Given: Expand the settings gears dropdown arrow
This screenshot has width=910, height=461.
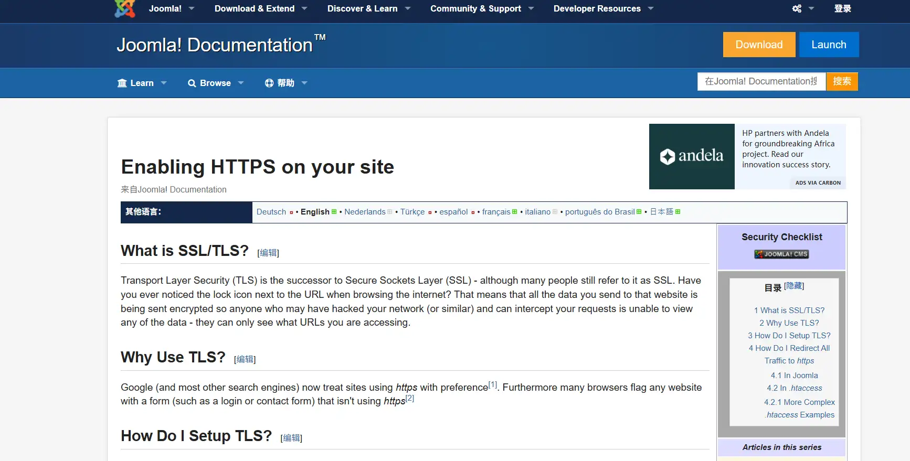Looking at the screenshot, I should (x=811, y=8).
